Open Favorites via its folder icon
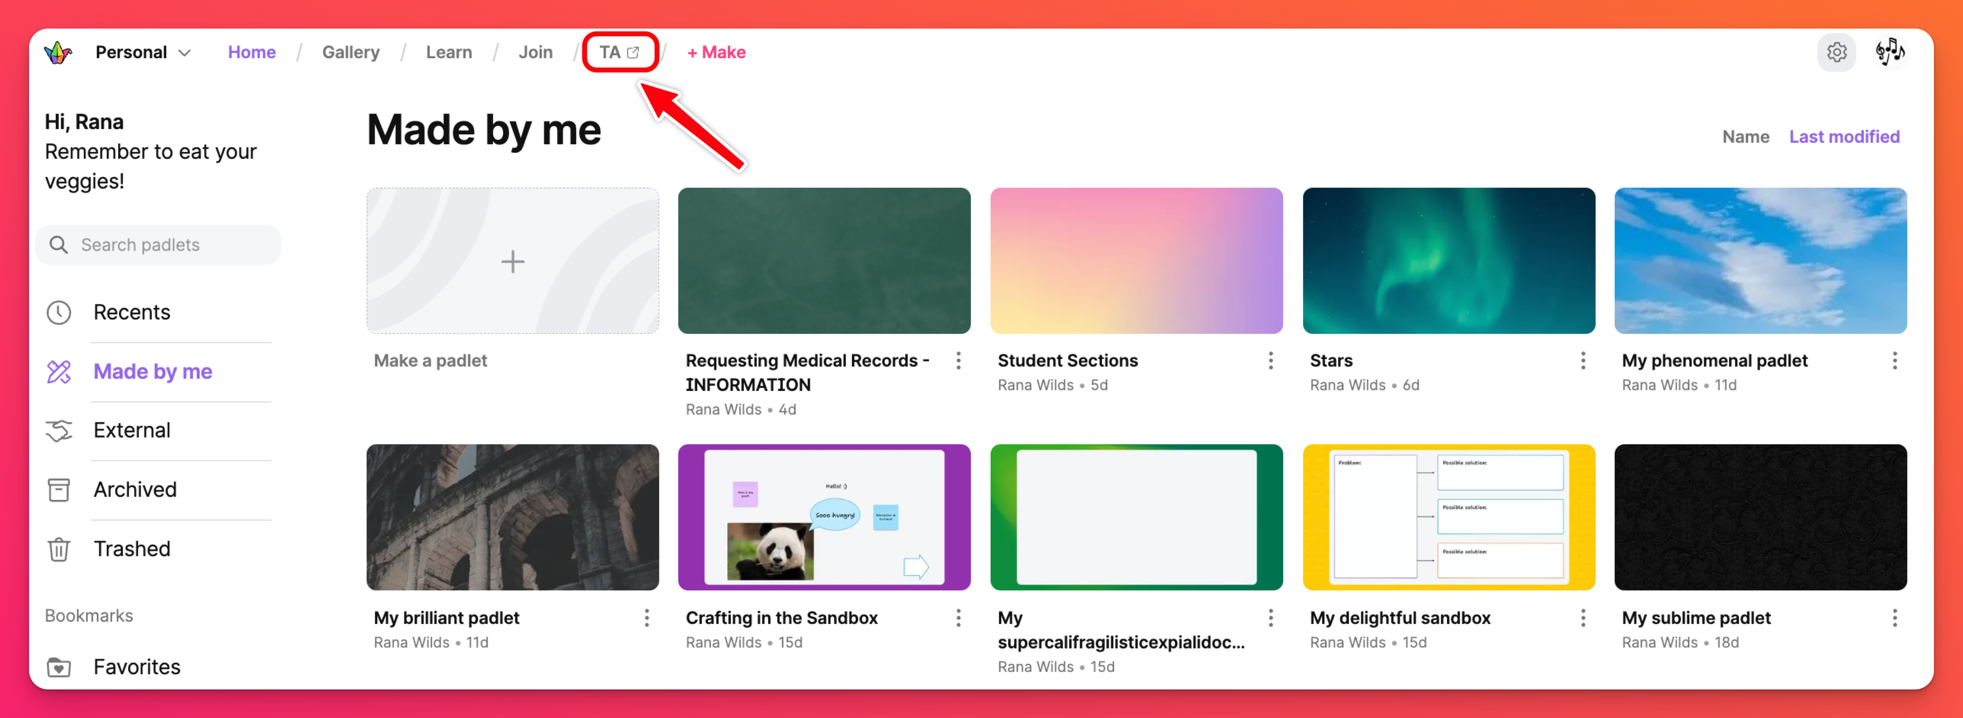Viewport: 1963px width, 718px height. tap(59, 667)
